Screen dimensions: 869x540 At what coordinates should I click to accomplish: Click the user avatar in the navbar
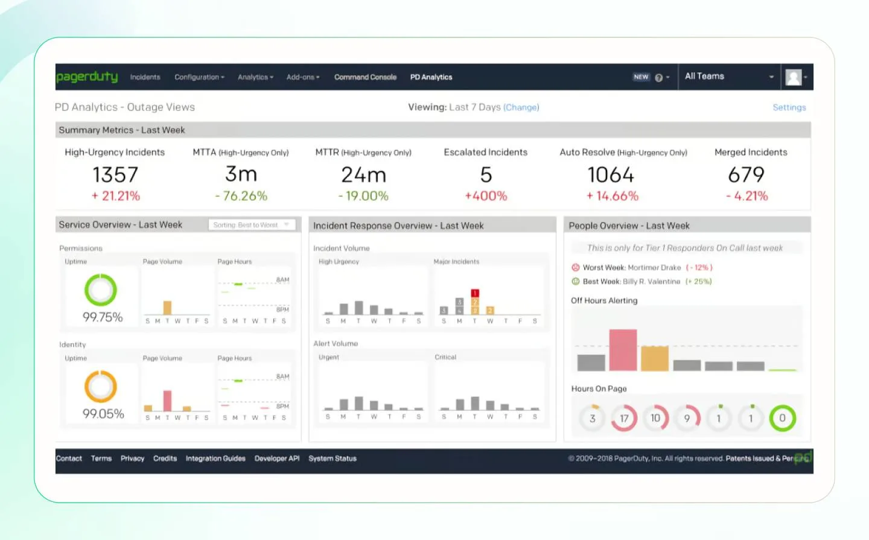pyautogui.click(x=794, y=77)
